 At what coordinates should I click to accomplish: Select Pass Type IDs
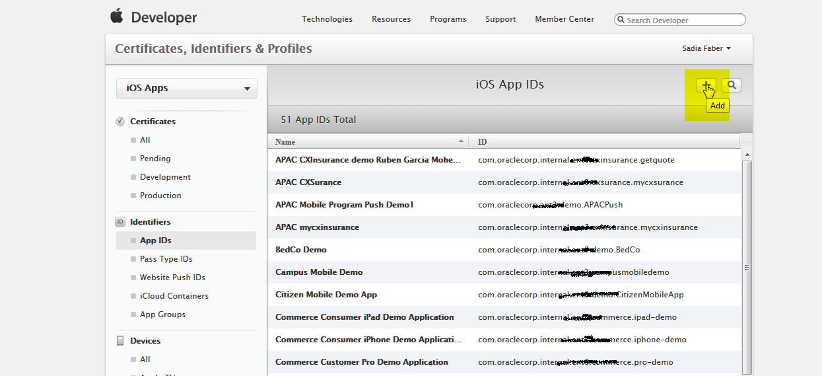coord(166,259)
